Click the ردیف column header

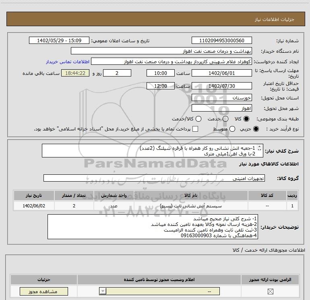tap(292, 195)
